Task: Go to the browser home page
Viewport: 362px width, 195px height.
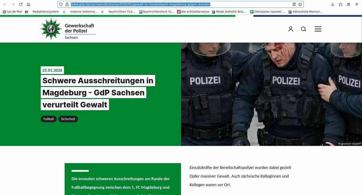Action: click(x=28, y=4)
